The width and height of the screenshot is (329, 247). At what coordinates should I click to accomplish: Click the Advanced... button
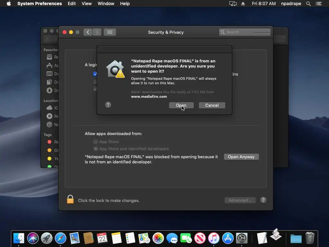click(x=240, y=200)
